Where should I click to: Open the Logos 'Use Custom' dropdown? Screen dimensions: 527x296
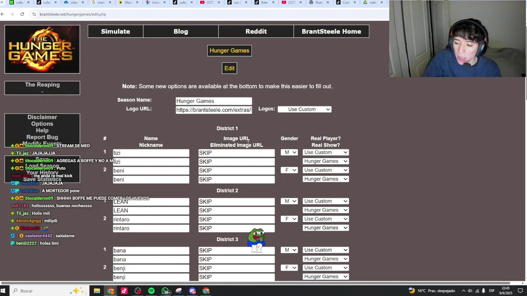click(x=304, y=109)
